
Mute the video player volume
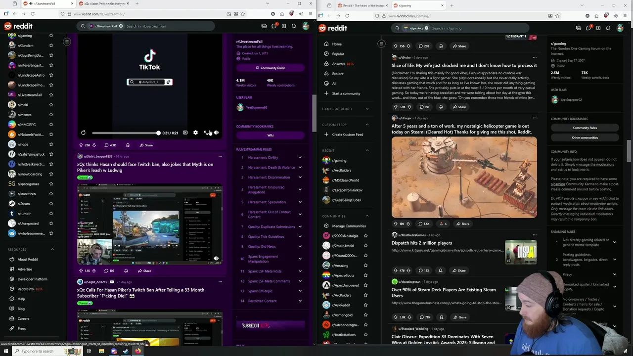[x=216, y=133]
